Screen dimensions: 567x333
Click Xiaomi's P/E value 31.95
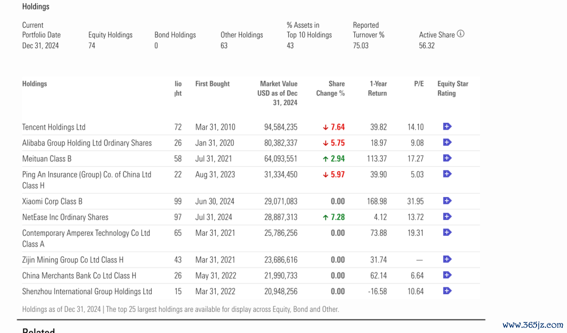pyautogui.click(x=415, y=201)
